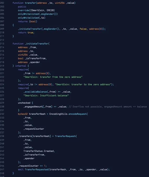Click '_requestCounter += 1;' statement
This screenshot has width=149, height=177.
(x=32, y=166)
